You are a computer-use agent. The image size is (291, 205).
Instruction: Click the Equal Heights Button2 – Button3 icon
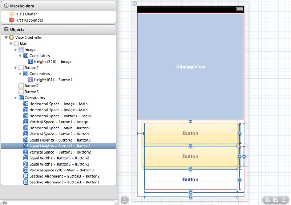point(26,140)
